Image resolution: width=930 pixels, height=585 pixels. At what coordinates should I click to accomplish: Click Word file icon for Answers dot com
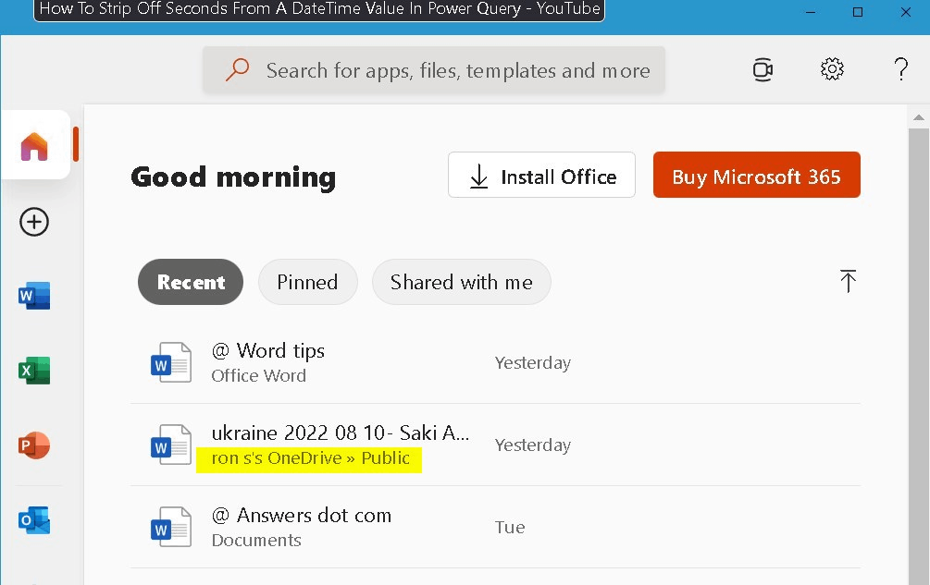[171, 527]
